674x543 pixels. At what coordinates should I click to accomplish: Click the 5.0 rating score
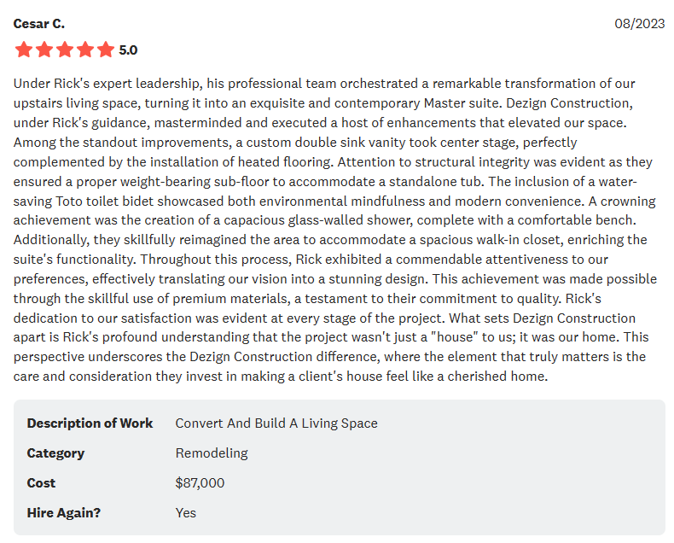tap(128, 50)
